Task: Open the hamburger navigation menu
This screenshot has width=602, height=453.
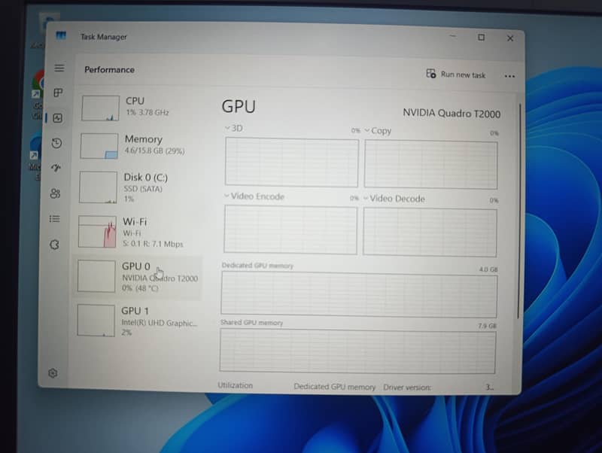Action: 59,68
